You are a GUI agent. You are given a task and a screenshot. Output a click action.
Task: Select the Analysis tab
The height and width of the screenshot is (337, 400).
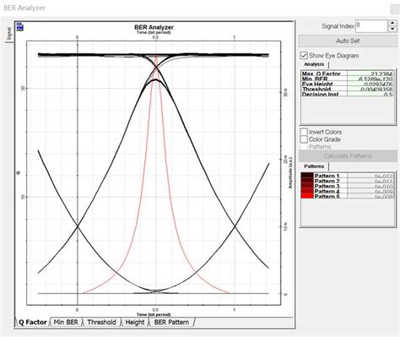(x=314, y=64)
